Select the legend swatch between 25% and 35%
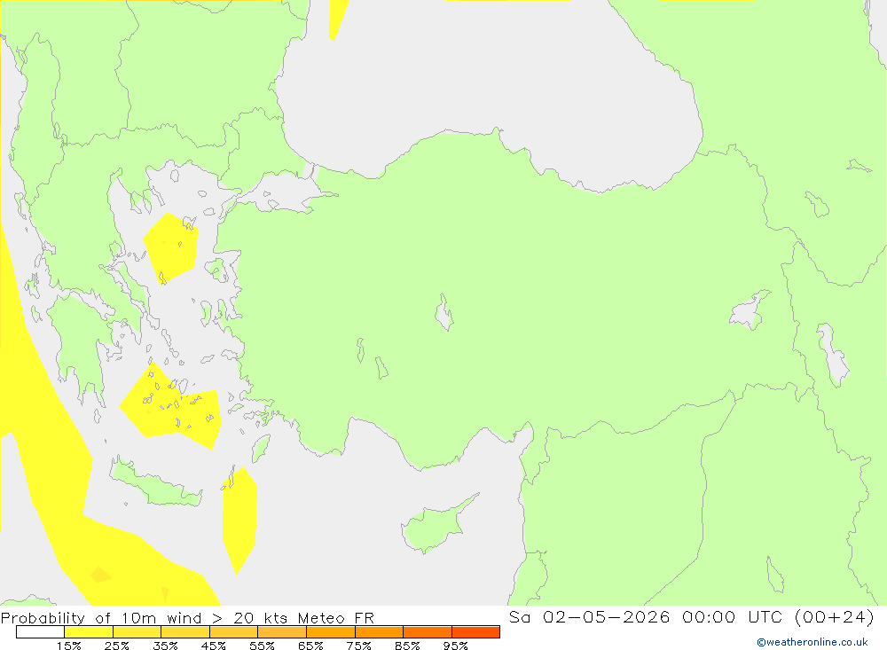 coord(137,632)
